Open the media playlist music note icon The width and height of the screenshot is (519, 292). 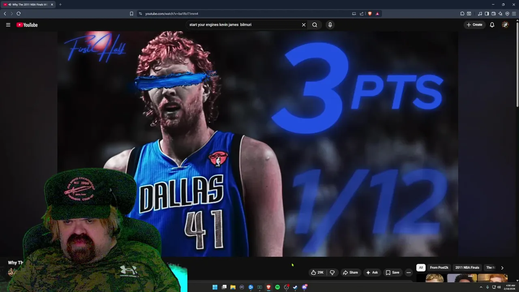[x=480, y=13]
